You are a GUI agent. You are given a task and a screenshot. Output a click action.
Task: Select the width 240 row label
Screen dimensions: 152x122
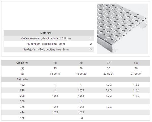tap(22, 90)
